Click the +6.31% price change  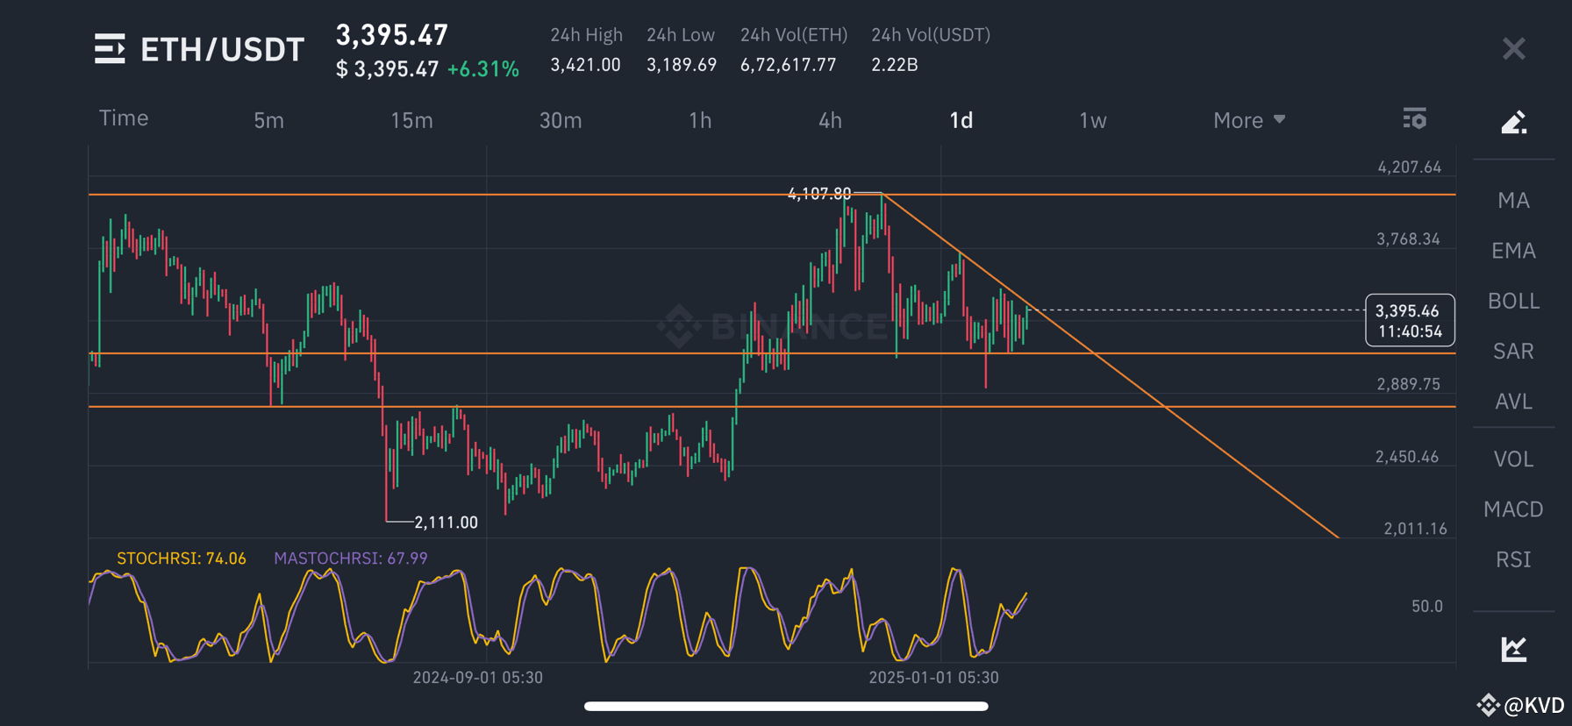(x=483, y=69)
